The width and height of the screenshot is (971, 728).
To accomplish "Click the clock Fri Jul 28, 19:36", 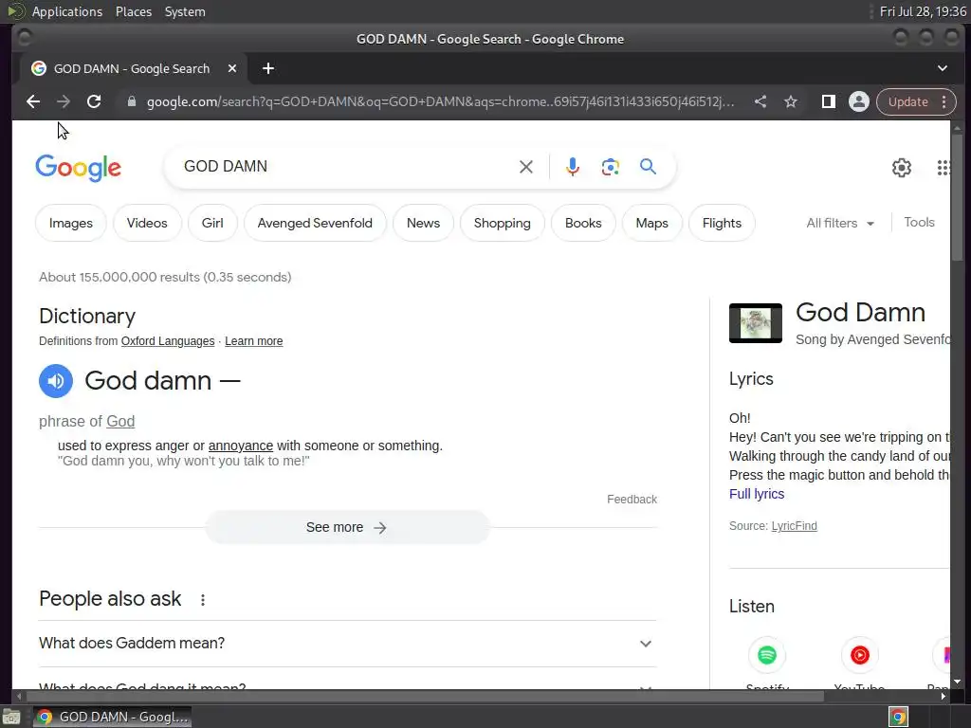I will point(923,11).
